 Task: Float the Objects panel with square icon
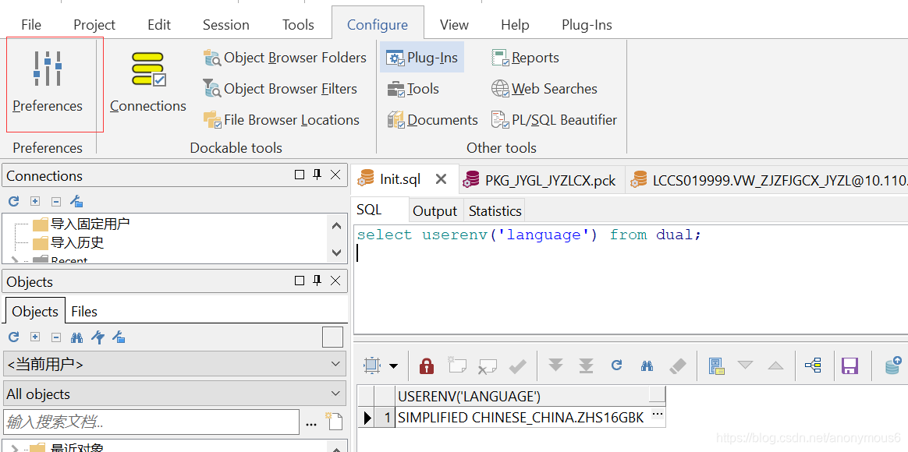click(x=299, y=281)
